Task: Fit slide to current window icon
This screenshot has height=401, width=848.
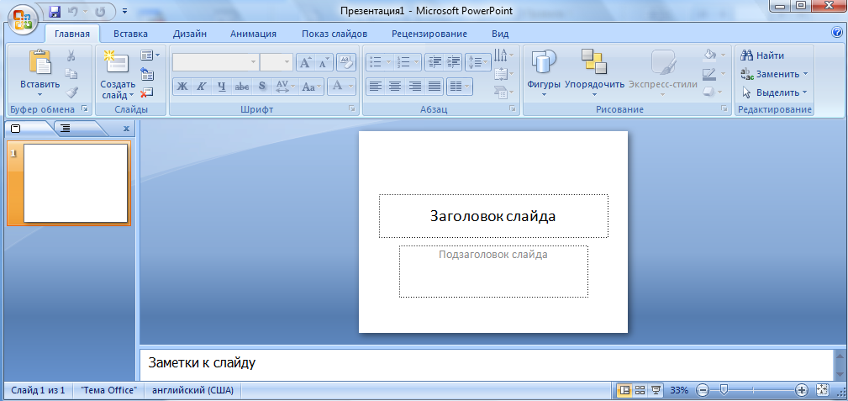Action: (x=823, y=389)
